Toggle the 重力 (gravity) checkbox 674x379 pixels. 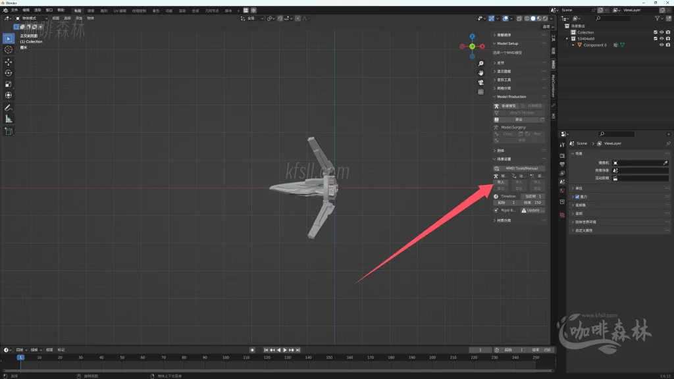coord(577,197)
